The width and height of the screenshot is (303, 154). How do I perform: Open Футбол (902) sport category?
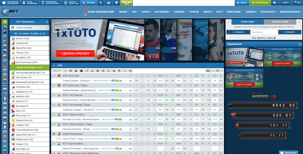tap(30, 39)
